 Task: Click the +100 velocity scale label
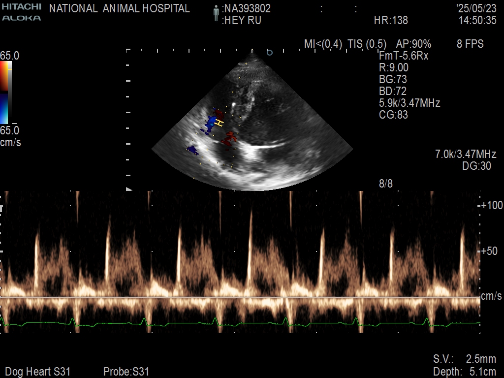pyautogui.click(x=492, y=205)
